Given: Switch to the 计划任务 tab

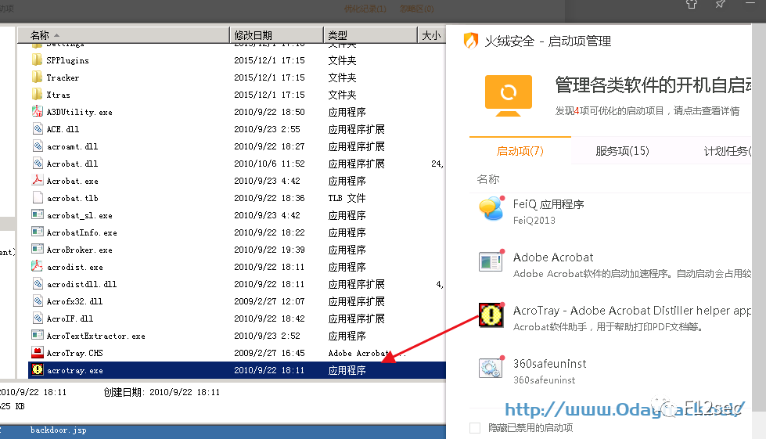Looking at the screenshot, I should tap(728, 151).
